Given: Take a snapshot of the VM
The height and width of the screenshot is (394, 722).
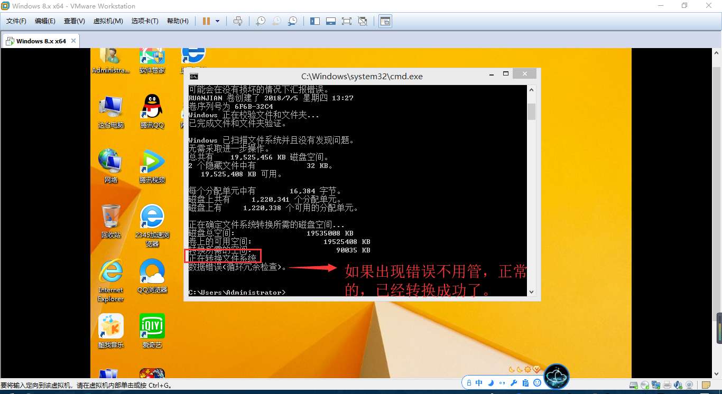Looking at the screenshot, I should point(260,21).
